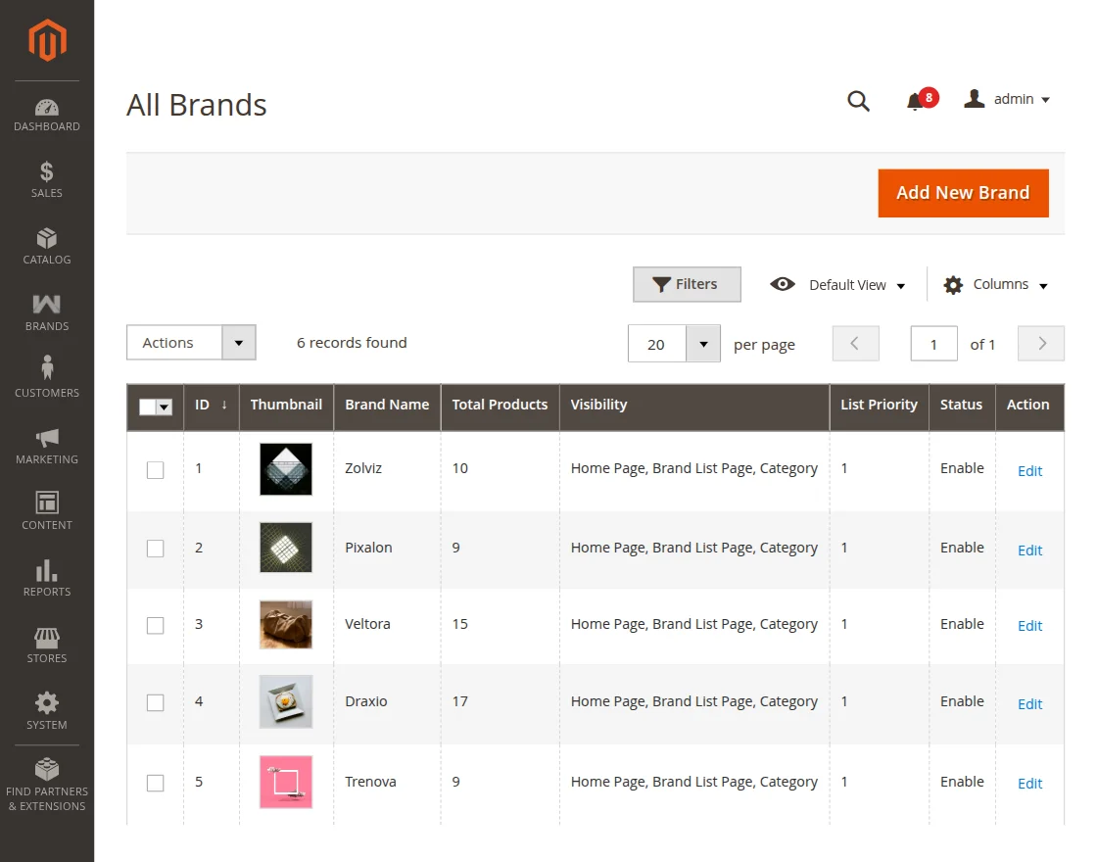Open the Catalog cube icon
The image size is (1097, 862).
pos(47,238)
